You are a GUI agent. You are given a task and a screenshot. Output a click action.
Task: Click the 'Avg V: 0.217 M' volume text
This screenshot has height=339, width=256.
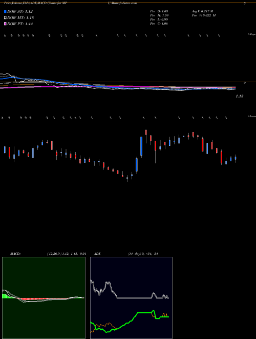tap(202, 11)
